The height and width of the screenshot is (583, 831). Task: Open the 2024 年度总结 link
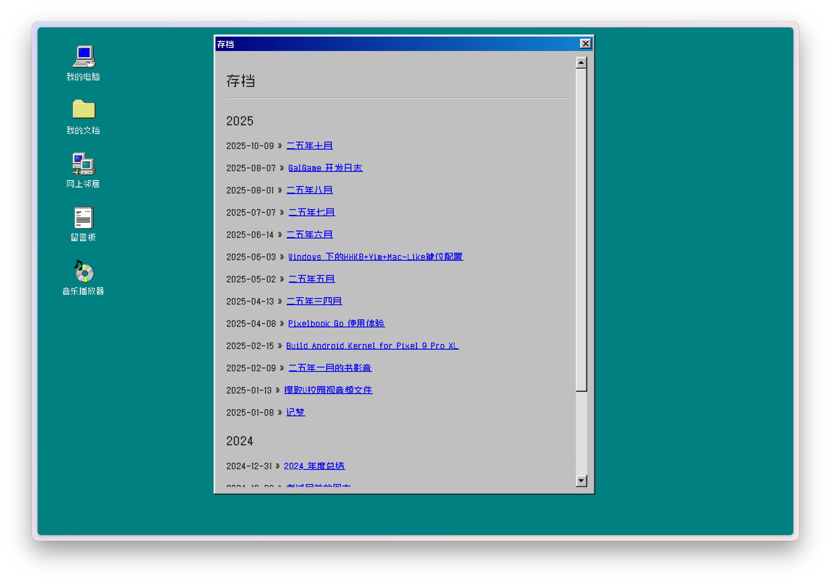[x=314, y=466]
